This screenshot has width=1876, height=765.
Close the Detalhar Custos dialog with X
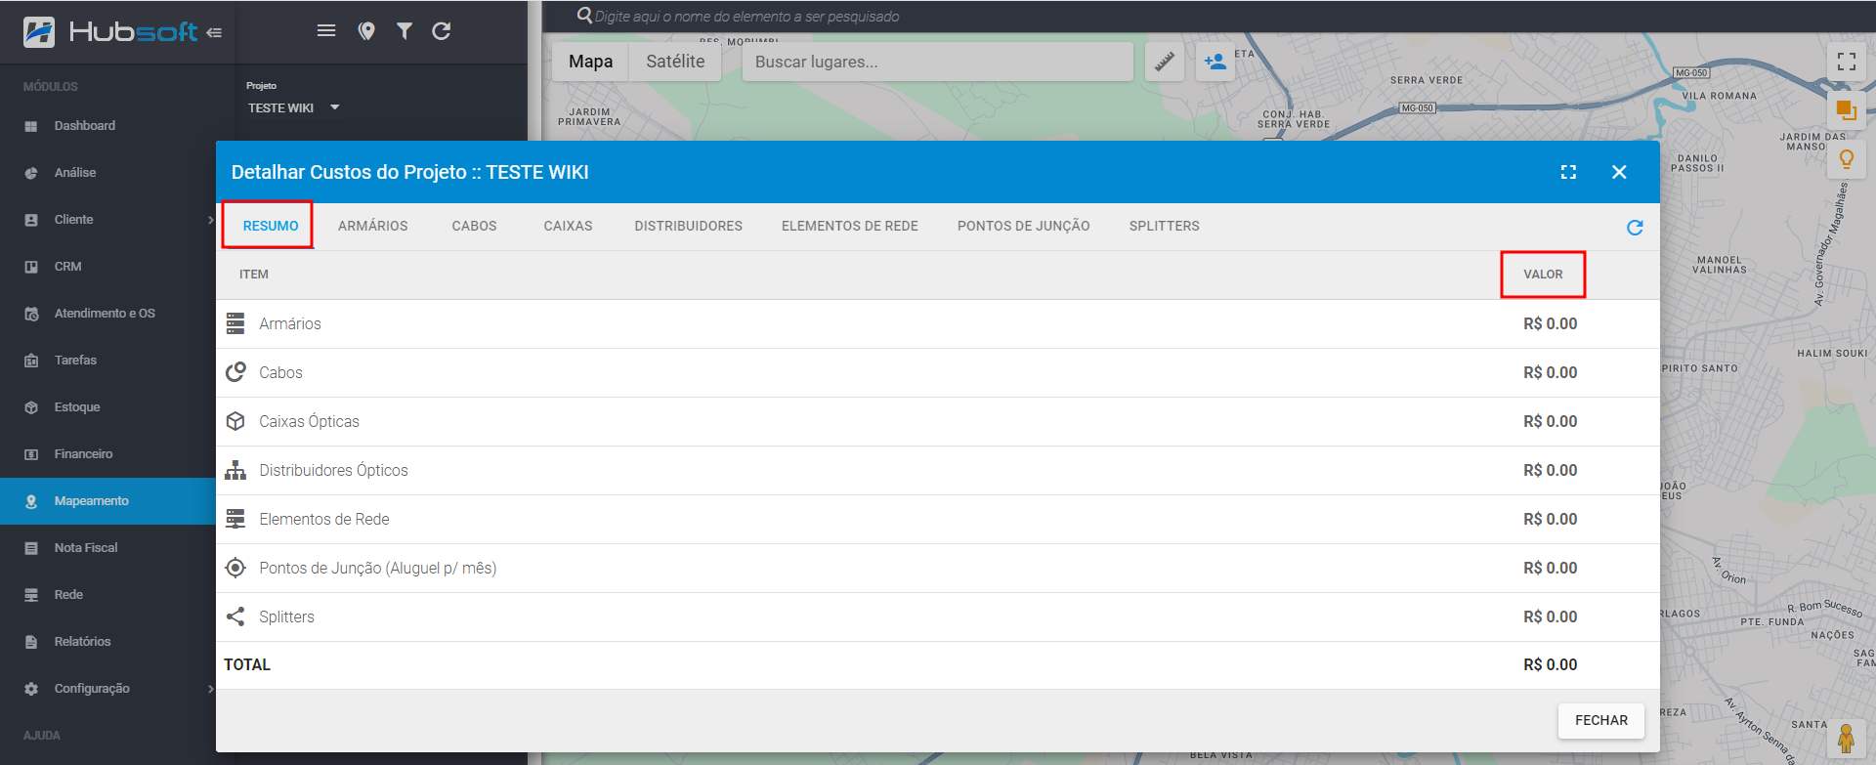[1619, 172]
